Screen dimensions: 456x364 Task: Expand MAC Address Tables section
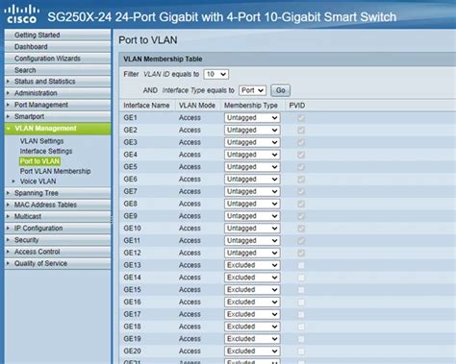click(58, 205)
